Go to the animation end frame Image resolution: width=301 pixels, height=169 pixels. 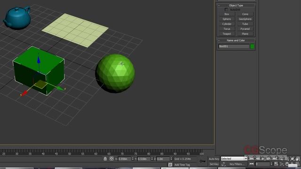(275, 159)
